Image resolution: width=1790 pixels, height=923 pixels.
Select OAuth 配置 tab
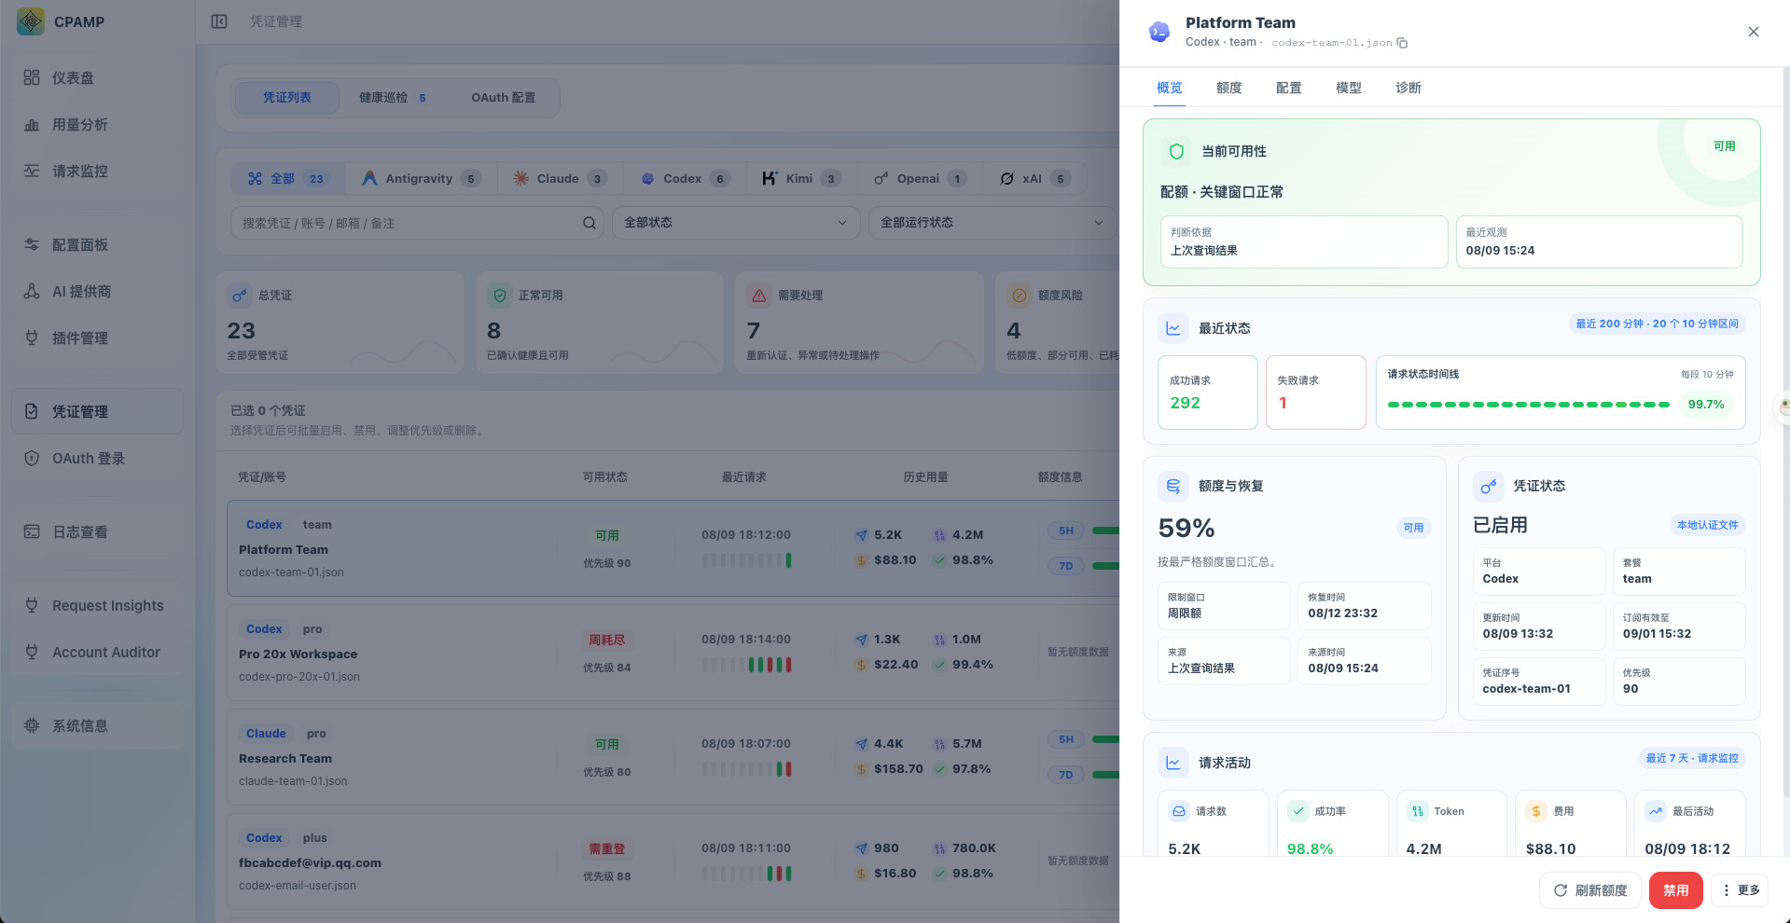pyautogui.click(x=503, y=98)
